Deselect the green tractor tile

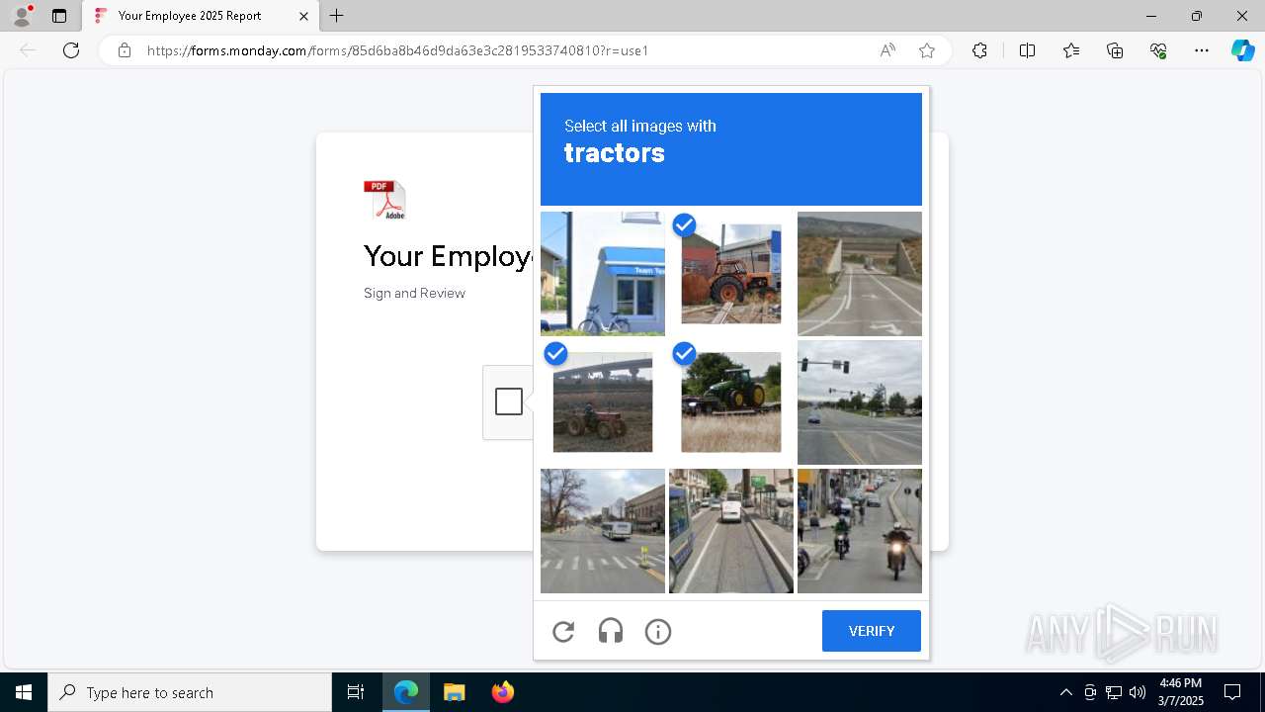[731, 402]
